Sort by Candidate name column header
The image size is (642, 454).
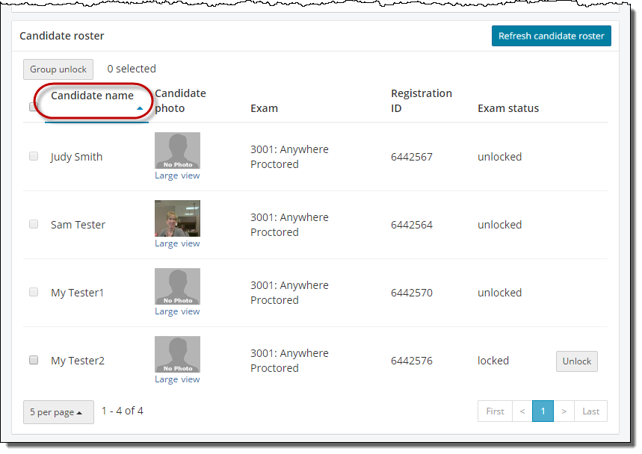pos(92,96)
